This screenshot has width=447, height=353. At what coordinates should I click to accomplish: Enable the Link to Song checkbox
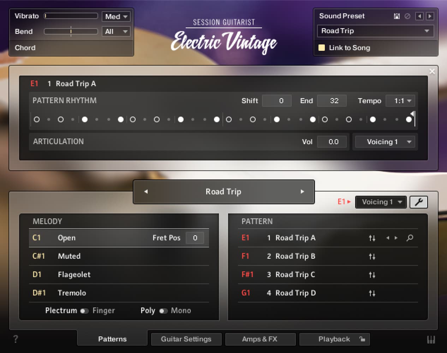click(x=322, y=48)
